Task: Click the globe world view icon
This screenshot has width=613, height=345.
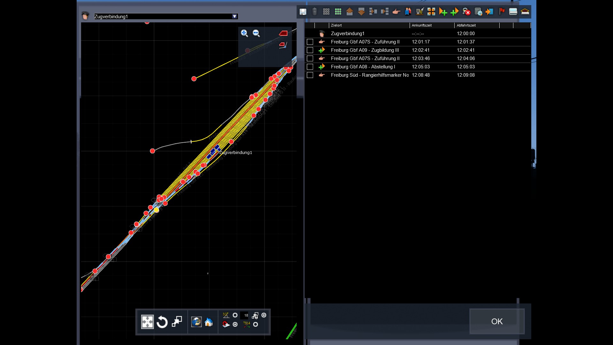Action: click(x=196, y=322)
